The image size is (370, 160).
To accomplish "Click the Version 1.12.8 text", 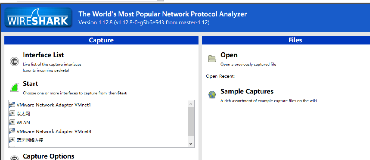I will [144, 22].
